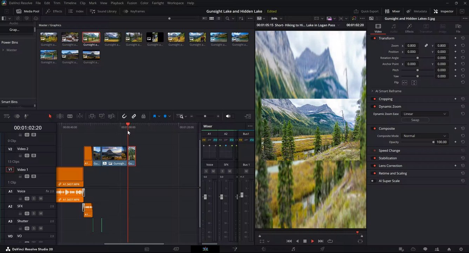The image size is (469, 253).
Task: Open the Composite Mode dropdown
Action: 424,136
